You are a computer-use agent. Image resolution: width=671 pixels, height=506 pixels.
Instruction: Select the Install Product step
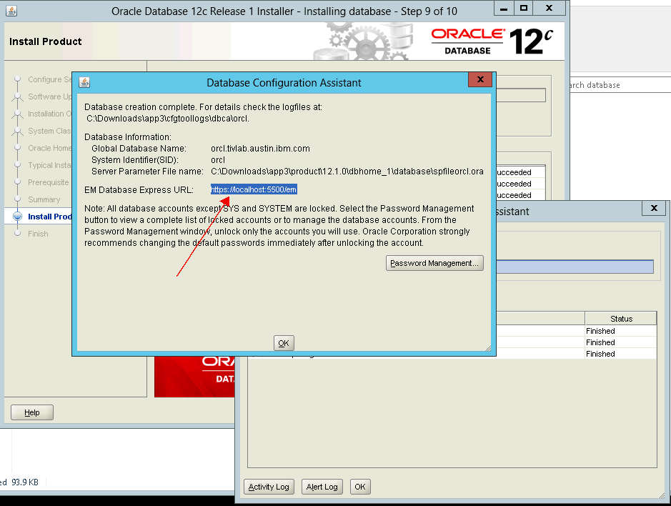(x=49, y=217)
